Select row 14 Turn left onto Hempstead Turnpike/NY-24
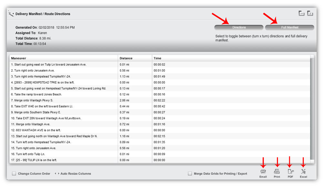325x186 pixels. point(160,142)
